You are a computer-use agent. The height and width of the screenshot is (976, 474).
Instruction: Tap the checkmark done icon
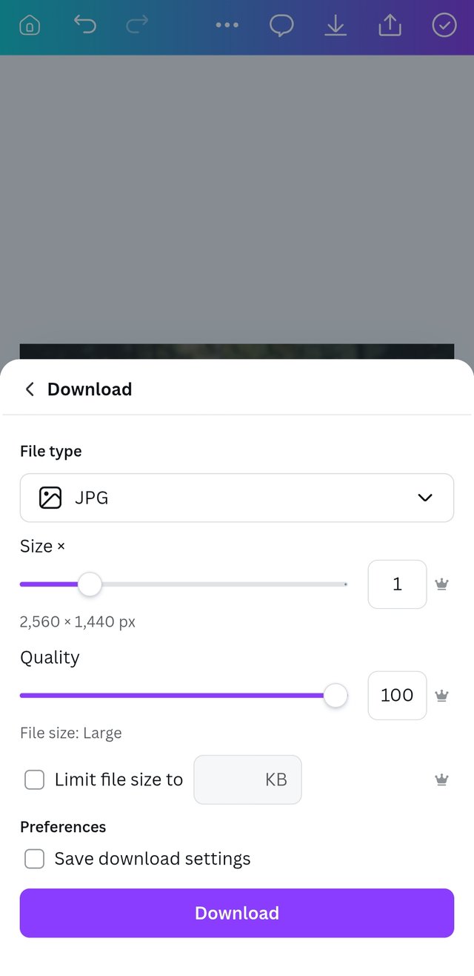(444, 25)
